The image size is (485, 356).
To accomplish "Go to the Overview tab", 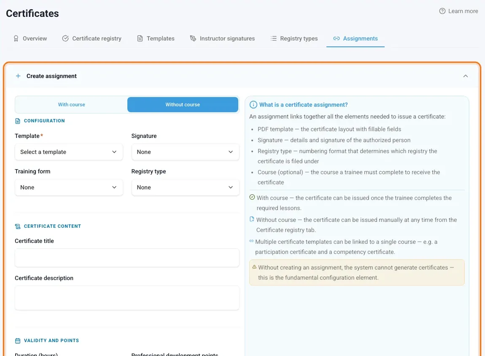I will pyautogui.click(x=30, y=38).
